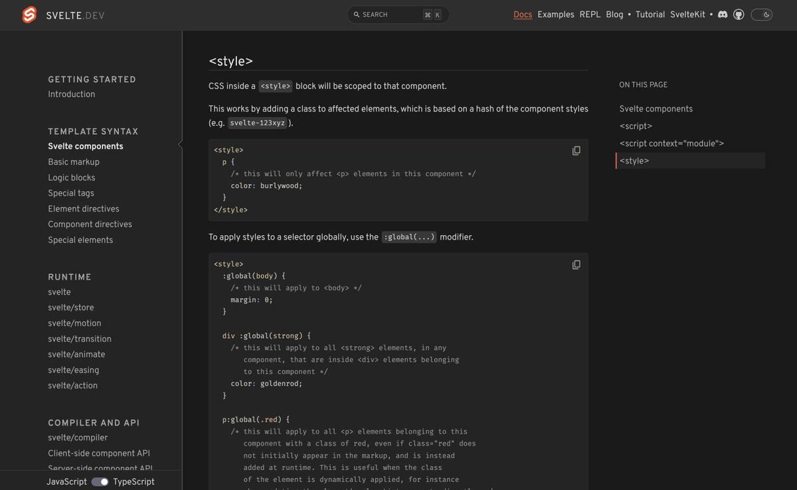Click the svelte-123xyz inline code
Viewport: 797px width, 490px height.
257,123
